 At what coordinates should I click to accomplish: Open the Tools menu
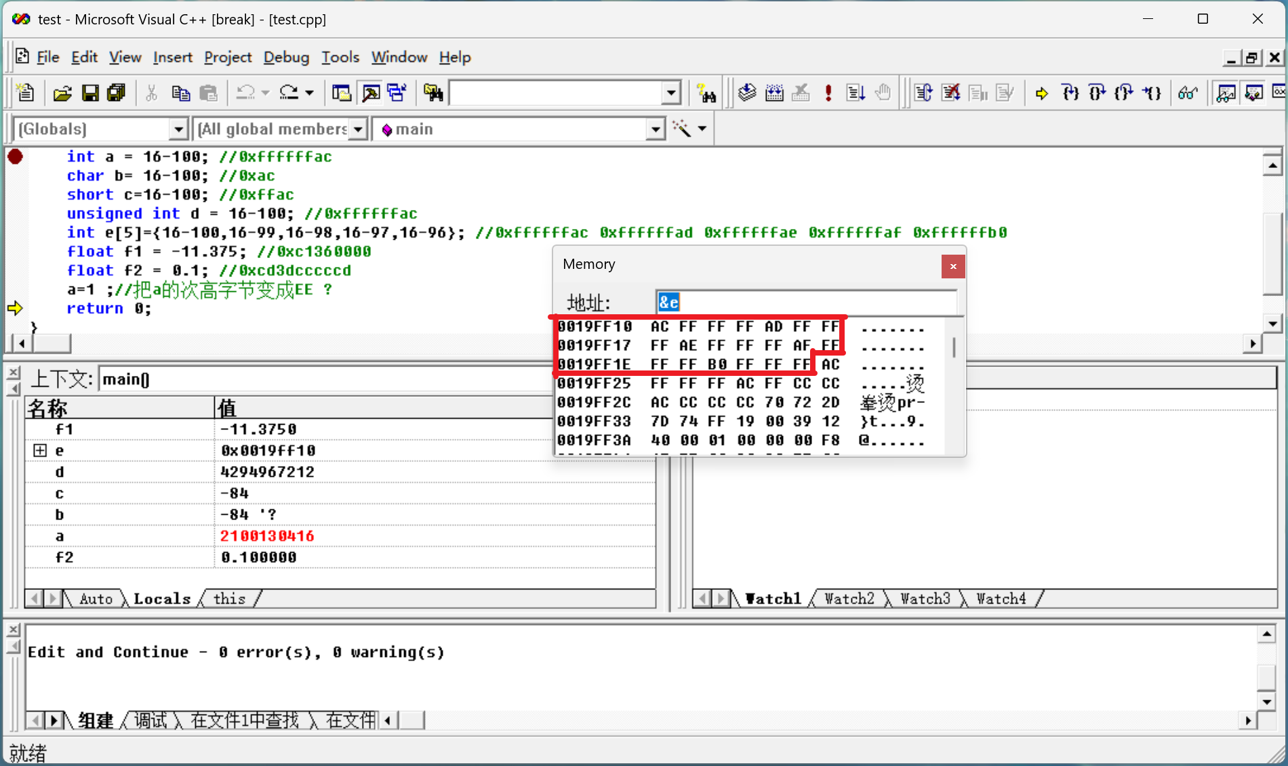pos(340,57)
